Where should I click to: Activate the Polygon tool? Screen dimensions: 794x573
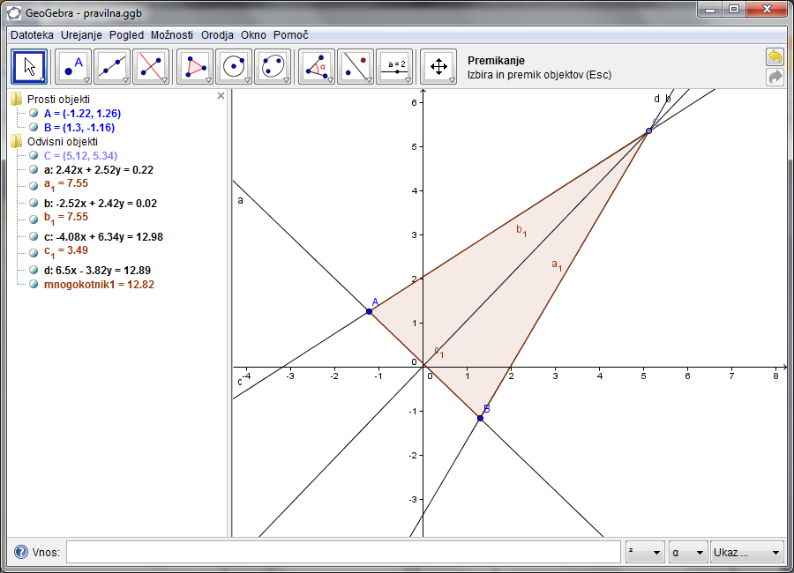coord(195,66)
